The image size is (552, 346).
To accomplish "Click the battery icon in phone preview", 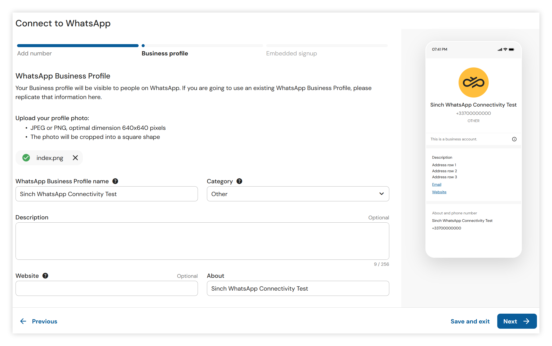I will coord(512,49).
